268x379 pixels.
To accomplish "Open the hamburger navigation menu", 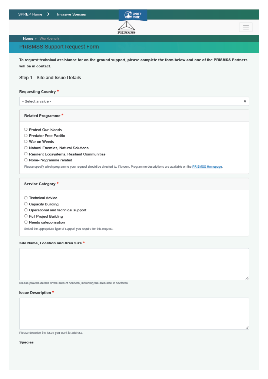I will (246, 27).
